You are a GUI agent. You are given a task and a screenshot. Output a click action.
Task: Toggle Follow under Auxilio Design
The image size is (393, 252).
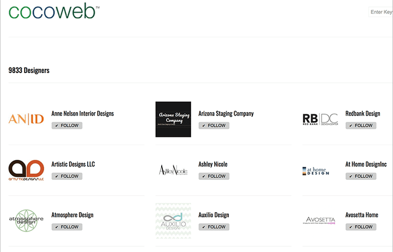[x=214, y=227]
